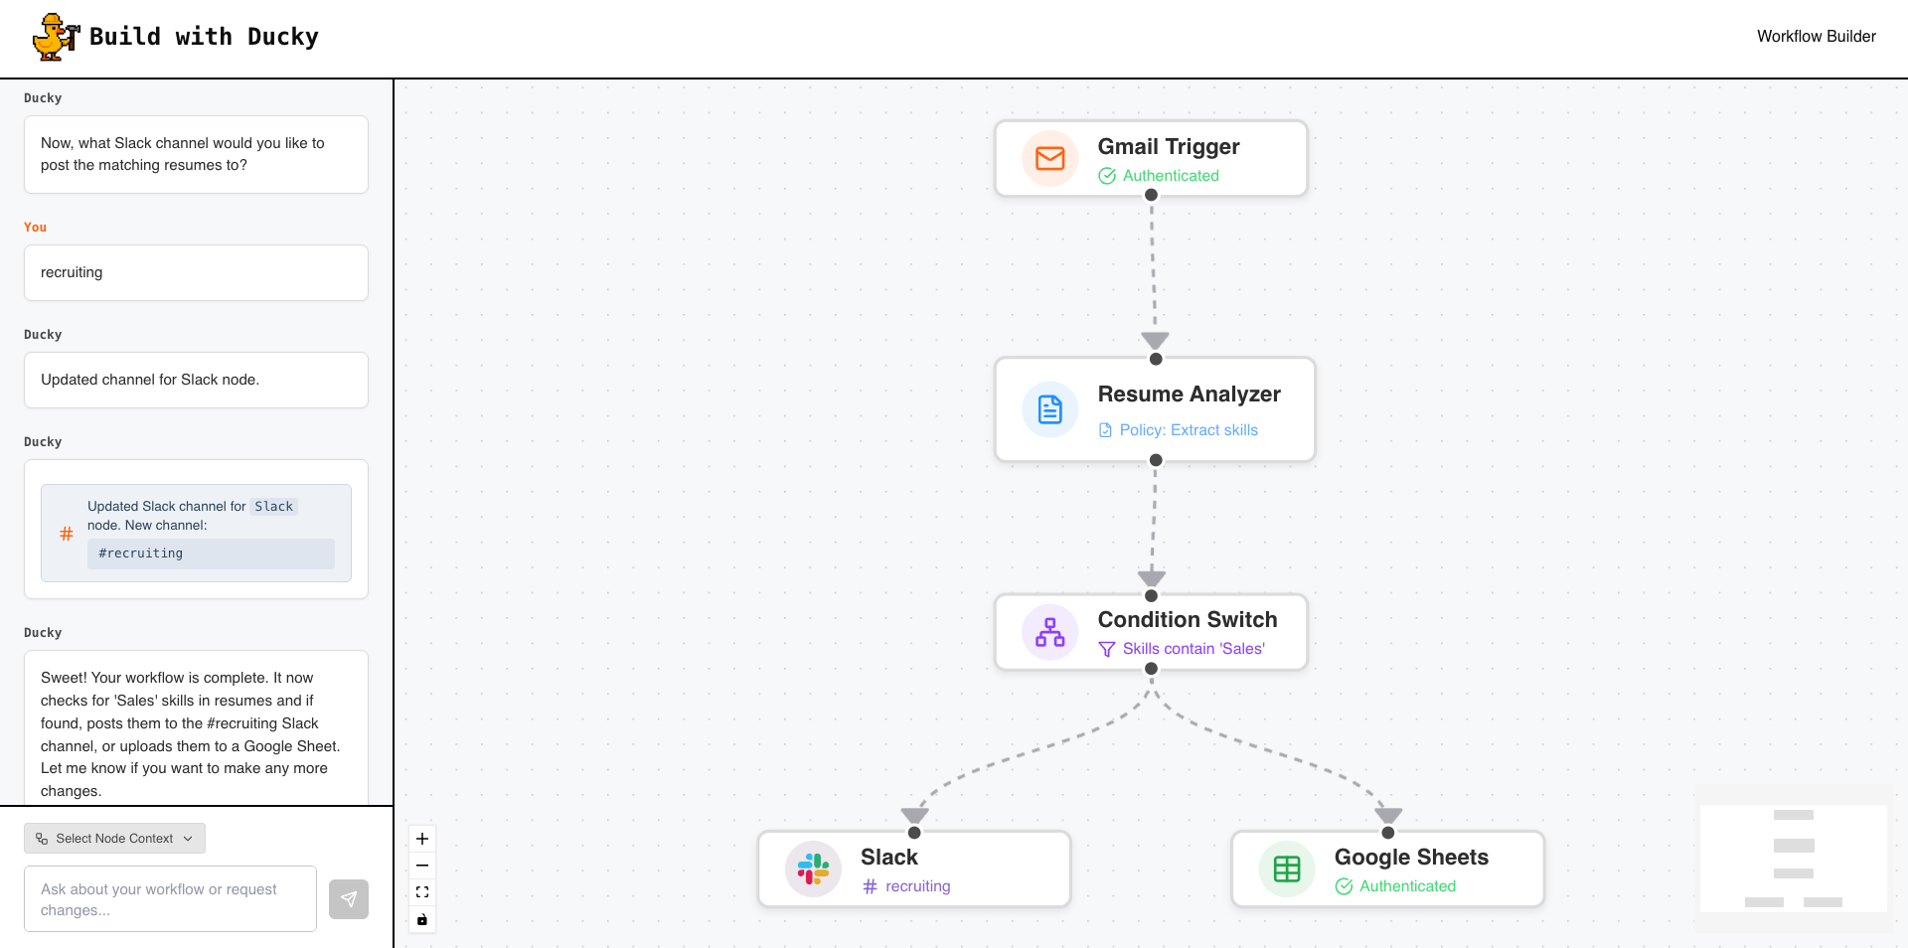
Task: Click the Slack node input handle
Action: [914, 833]
